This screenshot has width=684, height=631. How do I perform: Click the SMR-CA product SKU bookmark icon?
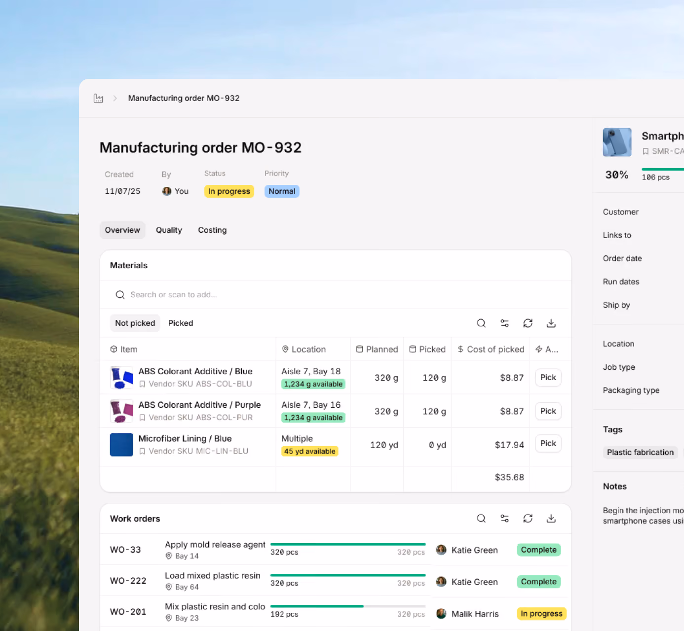tap(646, 151)
